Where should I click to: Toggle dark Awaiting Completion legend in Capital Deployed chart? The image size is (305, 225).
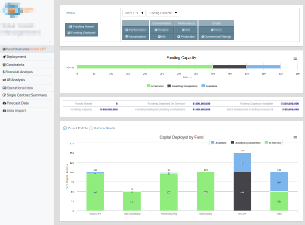point(246,142)
